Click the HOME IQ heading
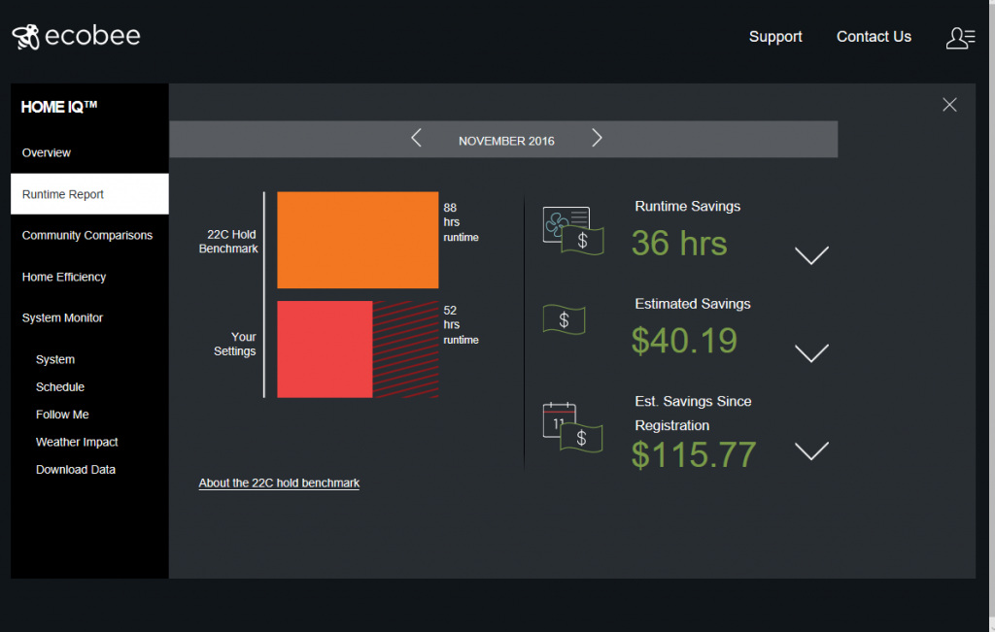The image size is (995, 632). (59, 107)
